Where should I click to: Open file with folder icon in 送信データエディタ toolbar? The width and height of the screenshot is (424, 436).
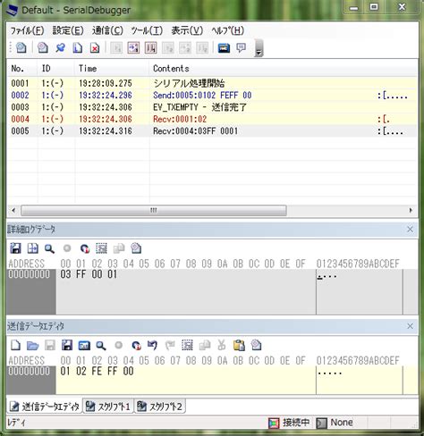32,346
